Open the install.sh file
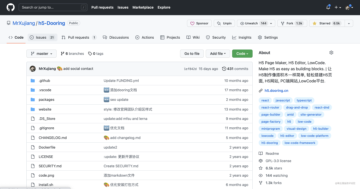 (46, 185)
